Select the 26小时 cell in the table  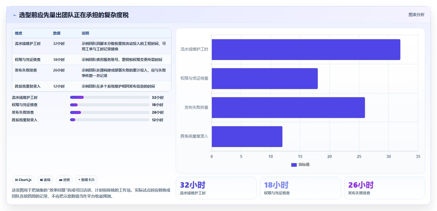[x=59, y=70]
